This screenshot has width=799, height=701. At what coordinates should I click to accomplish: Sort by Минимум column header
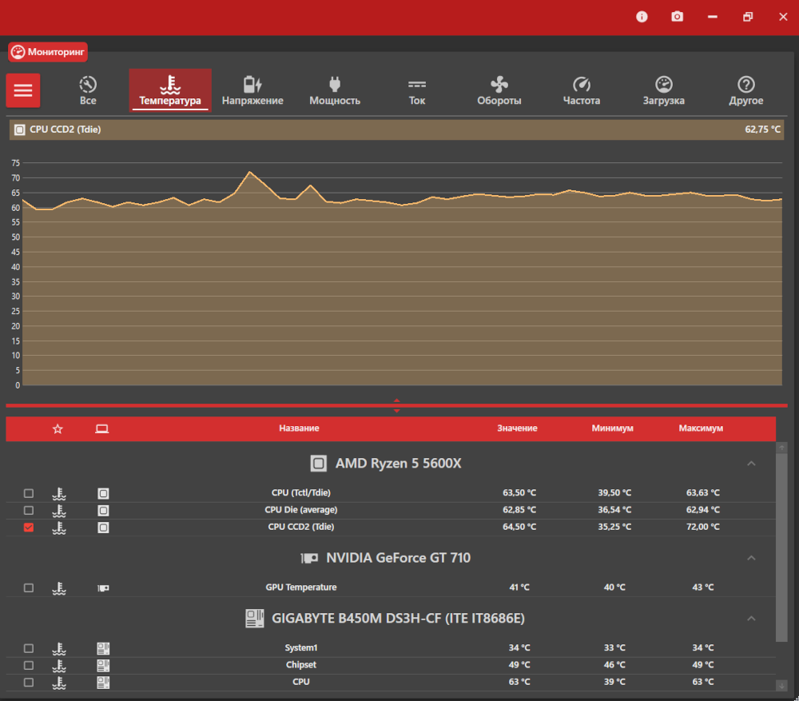[612, 428]
